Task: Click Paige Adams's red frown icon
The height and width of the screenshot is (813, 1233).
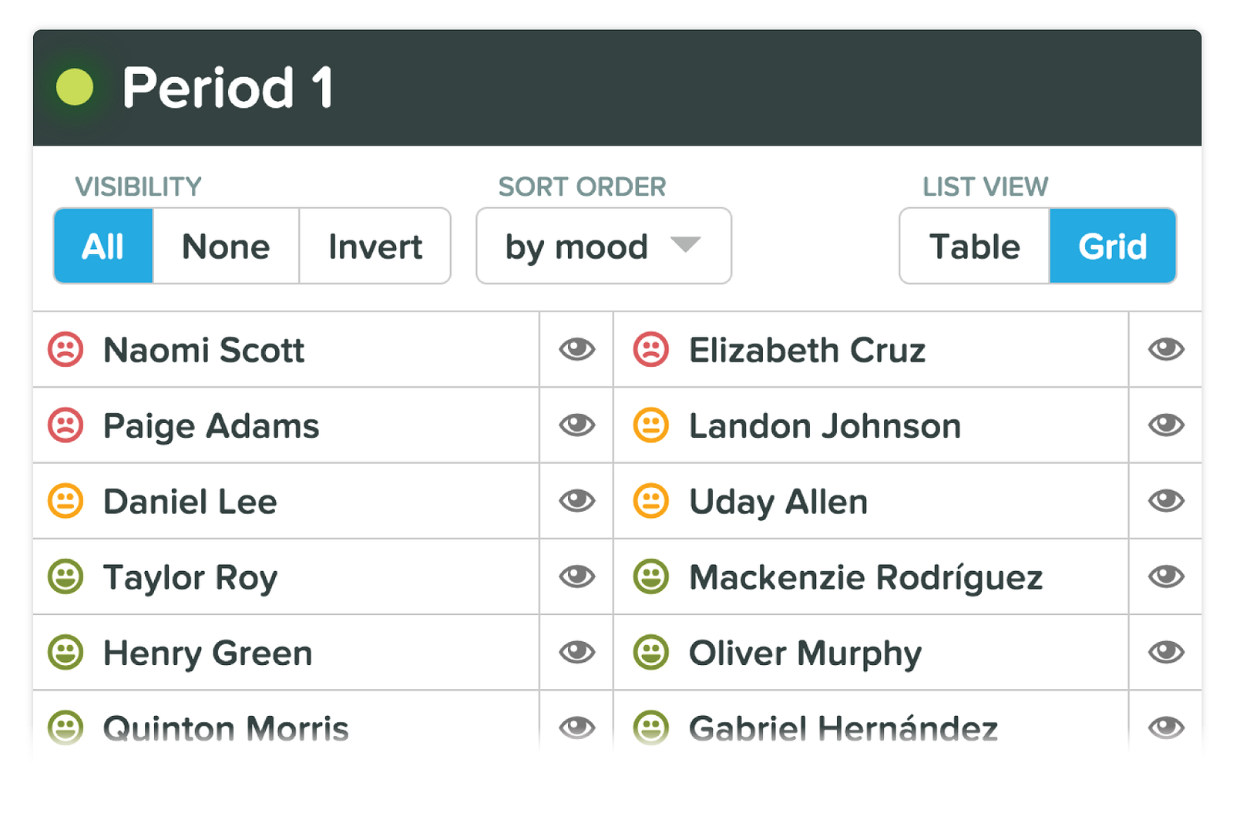Action: [x=66, y=425]
